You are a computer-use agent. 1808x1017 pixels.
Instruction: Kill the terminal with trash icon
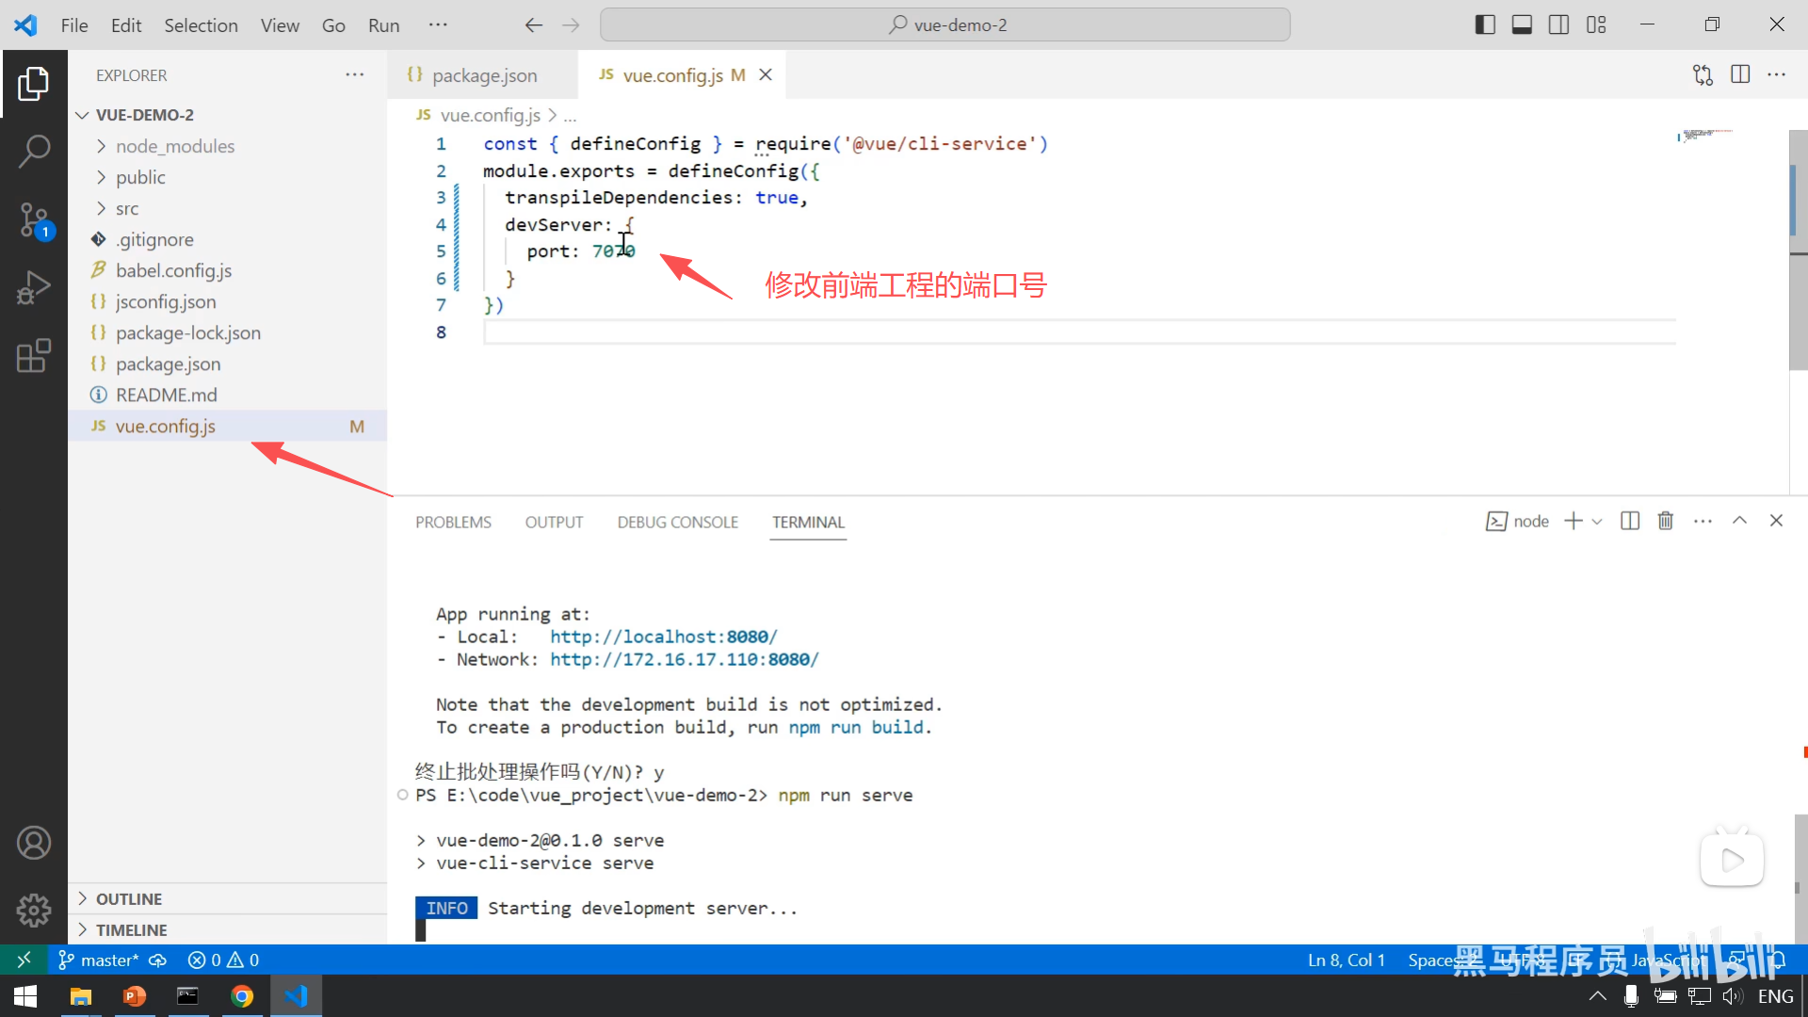click(1665, 521)
